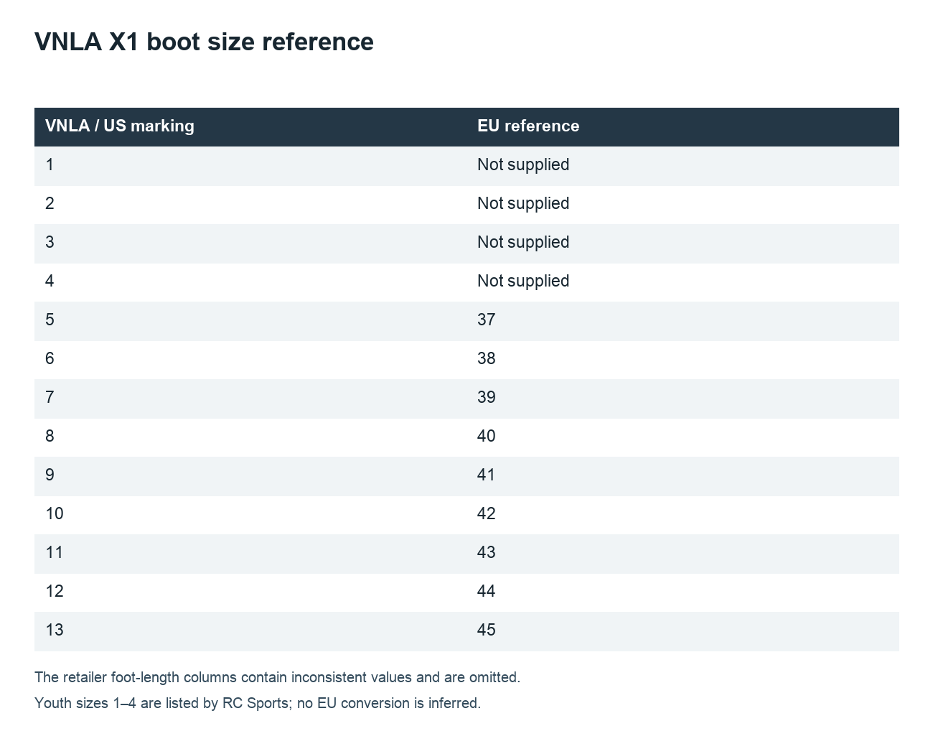Select EU reference value '43'
Screen dimensions: 933x749
pyautogui.click(x=487, y=552)
